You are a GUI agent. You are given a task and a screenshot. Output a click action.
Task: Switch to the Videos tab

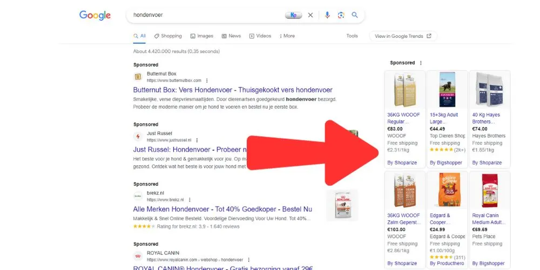(x=260, y=36)
